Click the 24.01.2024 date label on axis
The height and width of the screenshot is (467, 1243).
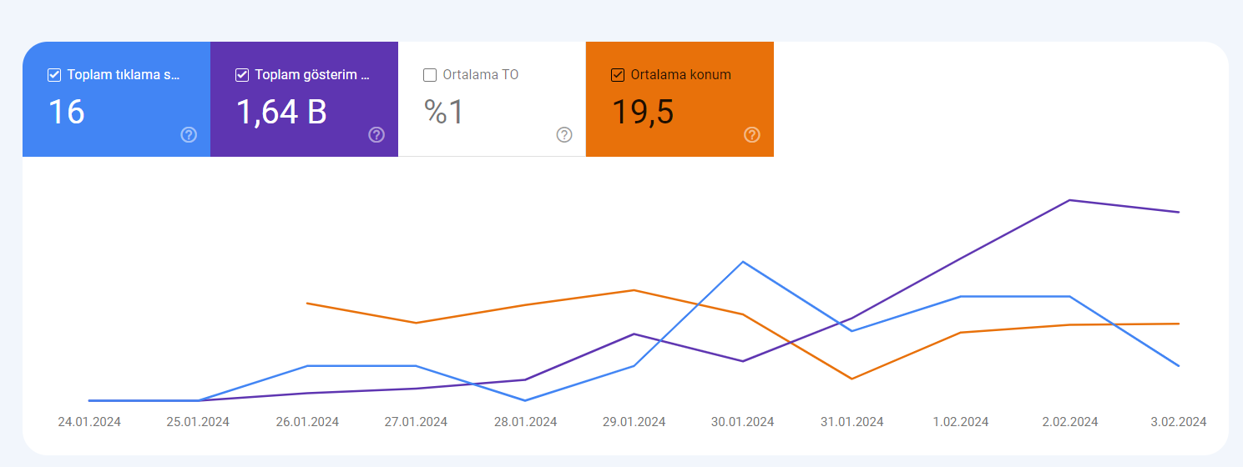[x=89, y=422]
